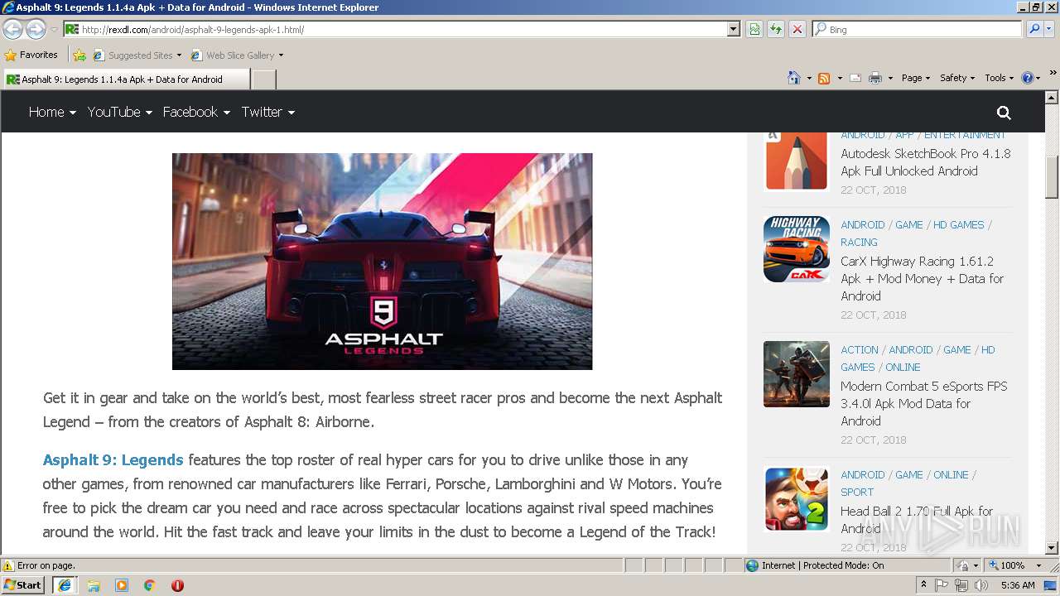Click the red shield taskbar icon
Image resolution: width=1060 pixels, height=596 pixels.
[177, 585]
